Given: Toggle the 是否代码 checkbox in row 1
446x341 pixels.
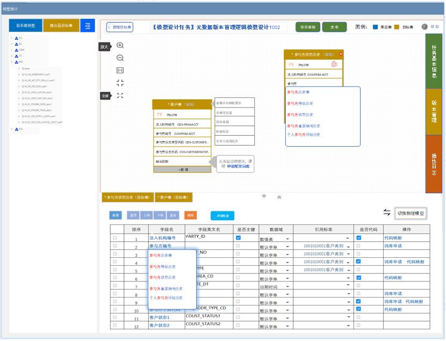Looking at the screenshot, I should pos(358,237).
